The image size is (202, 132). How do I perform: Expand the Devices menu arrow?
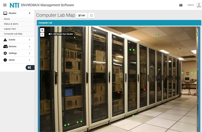click(30, 46)
